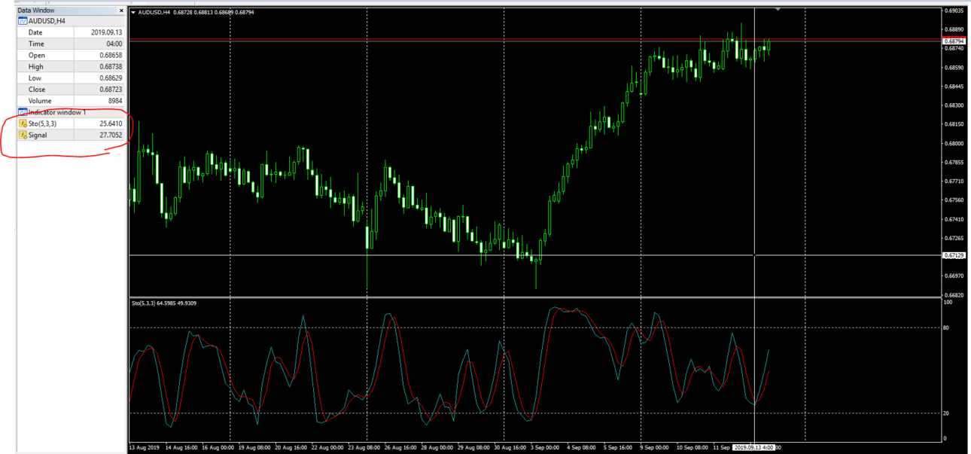Click the 13 Aug 2019 time axis label
Image resolution: width=971 pixels, height=454 pixels.
coord(143,447)
